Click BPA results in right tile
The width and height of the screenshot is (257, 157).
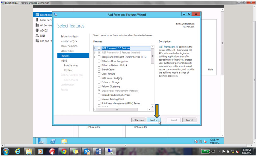coord(140,127)
